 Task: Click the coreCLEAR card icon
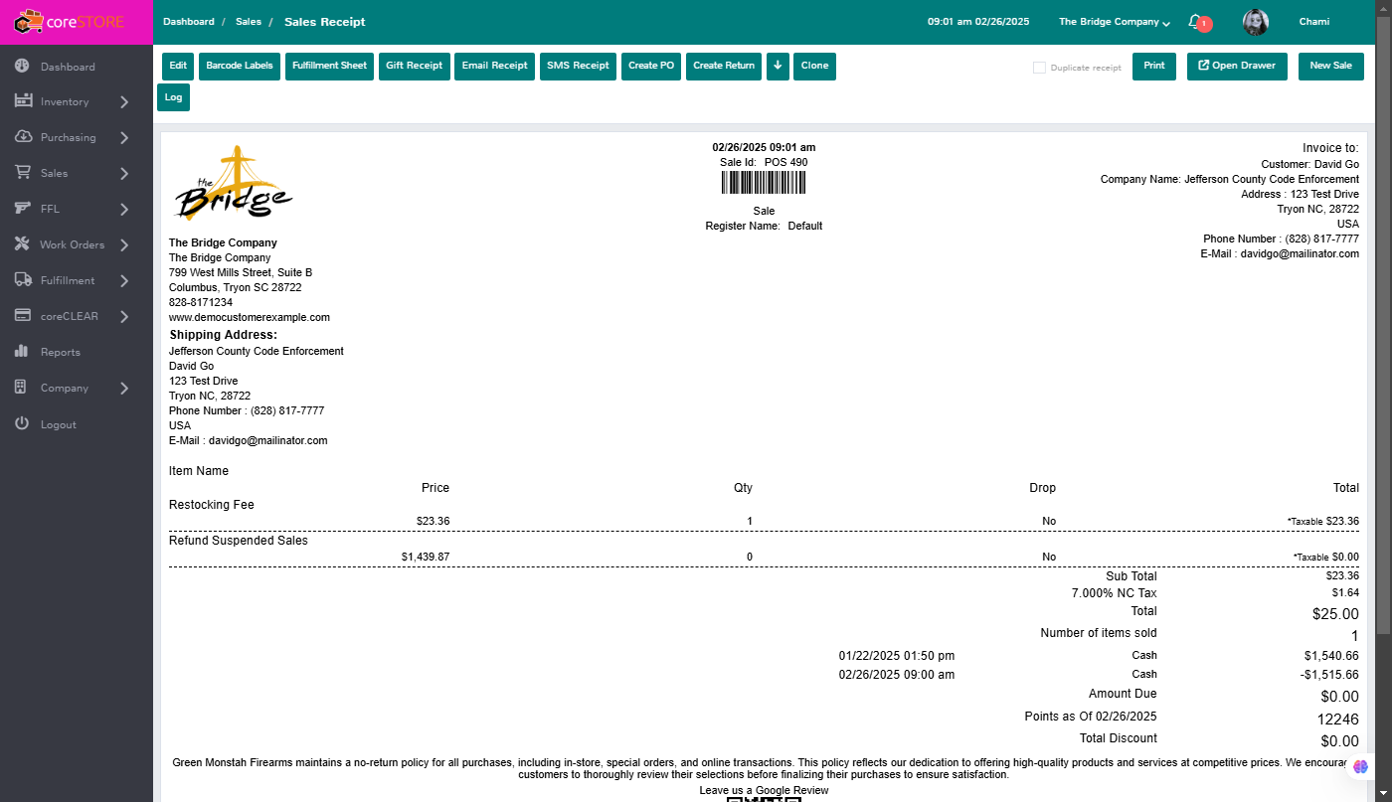click(22, 316)
